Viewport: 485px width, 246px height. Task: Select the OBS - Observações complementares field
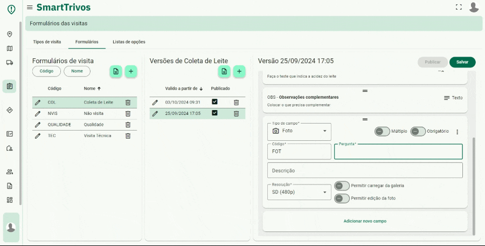tap(365, 101)
